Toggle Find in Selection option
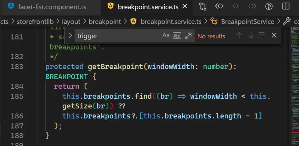Viewport: 299px width, 146px height. click(x=262, y=35)
